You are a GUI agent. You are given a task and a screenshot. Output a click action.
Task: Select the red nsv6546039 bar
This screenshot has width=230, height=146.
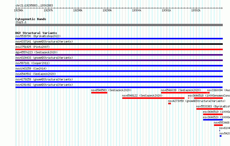point(184,93)
